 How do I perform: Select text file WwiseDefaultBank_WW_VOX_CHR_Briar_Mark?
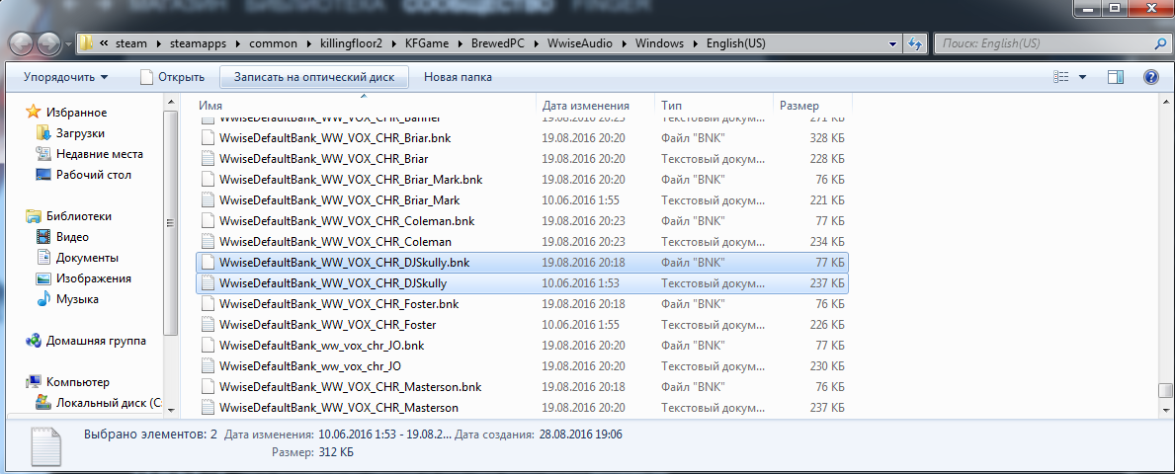523,200
